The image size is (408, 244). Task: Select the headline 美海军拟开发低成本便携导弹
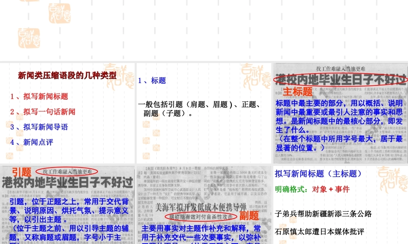pyautogui.click(x=201, y=207)
